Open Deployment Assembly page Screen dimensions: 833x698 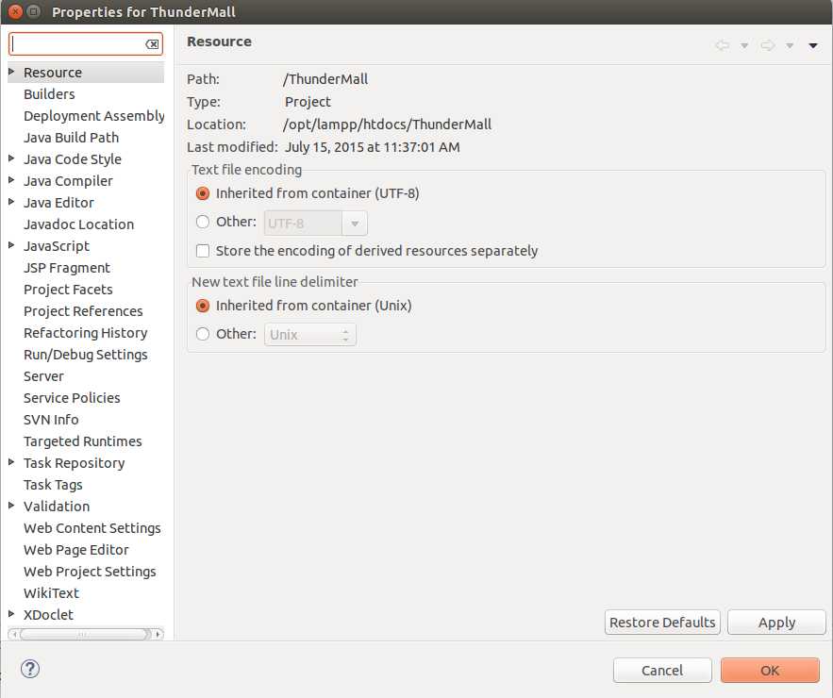[x=94, y=116]
